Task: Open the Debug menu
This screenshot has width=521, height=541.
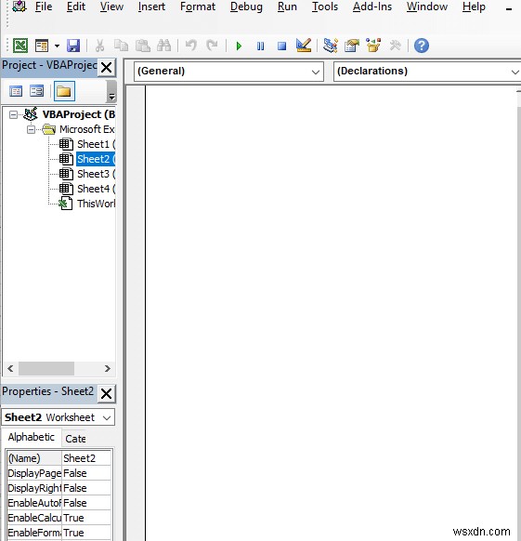Action: 246,7
